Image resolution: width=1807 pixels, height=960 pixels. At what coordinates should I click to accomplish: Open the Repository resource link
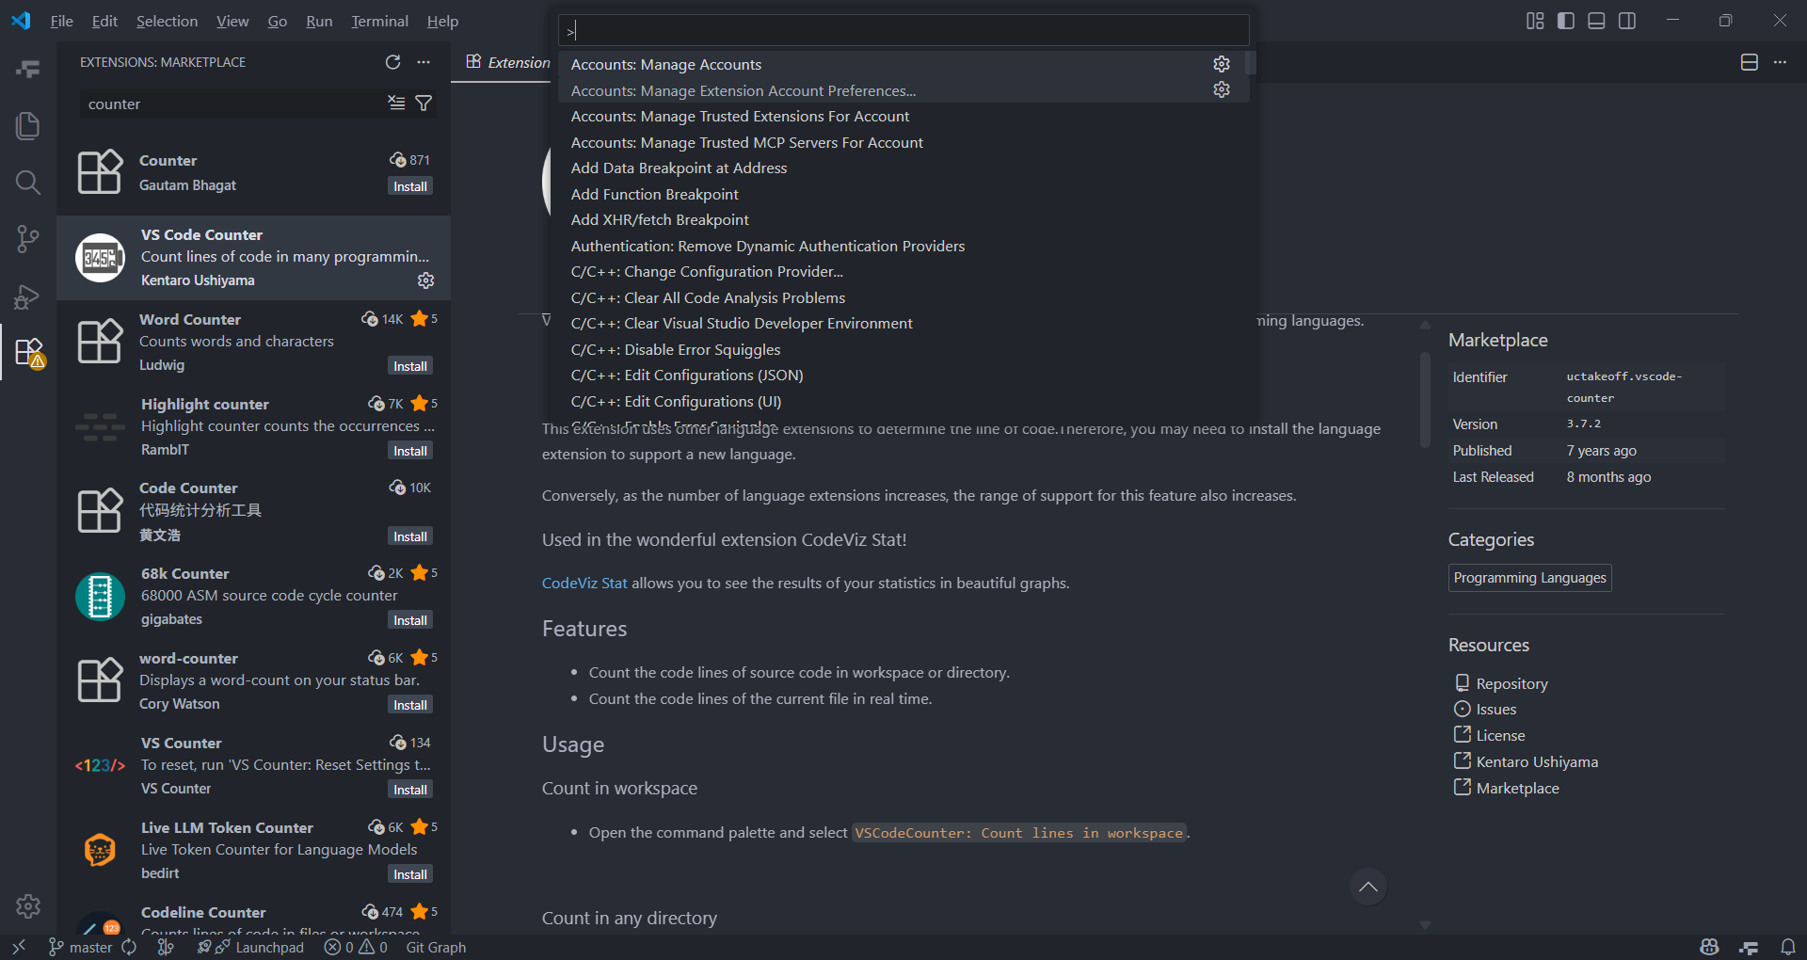pyautogui.click(x=1511, y=684)
